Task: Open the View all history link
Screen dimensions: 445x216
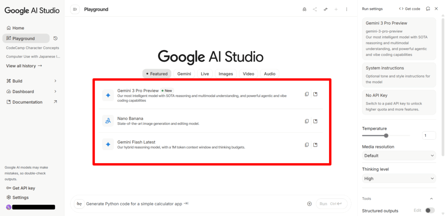Action: tap(24, 66)
